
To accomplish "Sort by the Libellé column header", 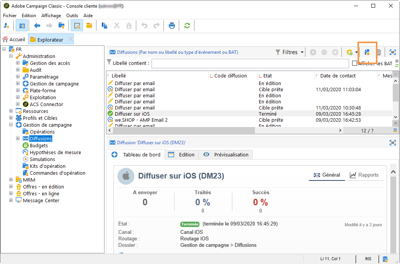I will (x=157, y=76).
